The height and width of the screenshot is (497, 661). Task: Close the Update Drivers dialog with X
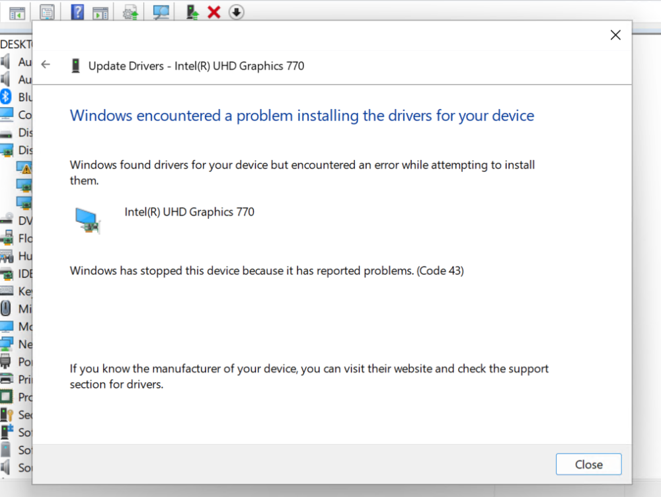coord(615,35)
